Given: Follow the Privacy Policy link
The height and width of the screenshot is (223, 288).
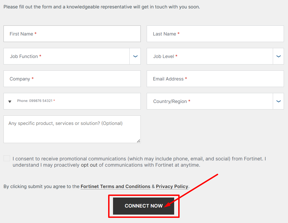Looking at the screenshot, I should tap(172, 186).
